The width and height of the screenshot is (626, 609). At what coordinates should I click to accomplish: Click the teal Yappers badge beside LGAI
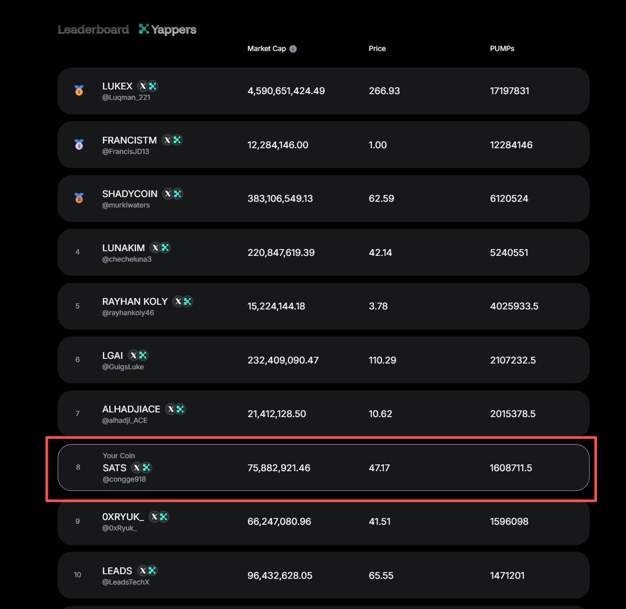tap(143, 355)
